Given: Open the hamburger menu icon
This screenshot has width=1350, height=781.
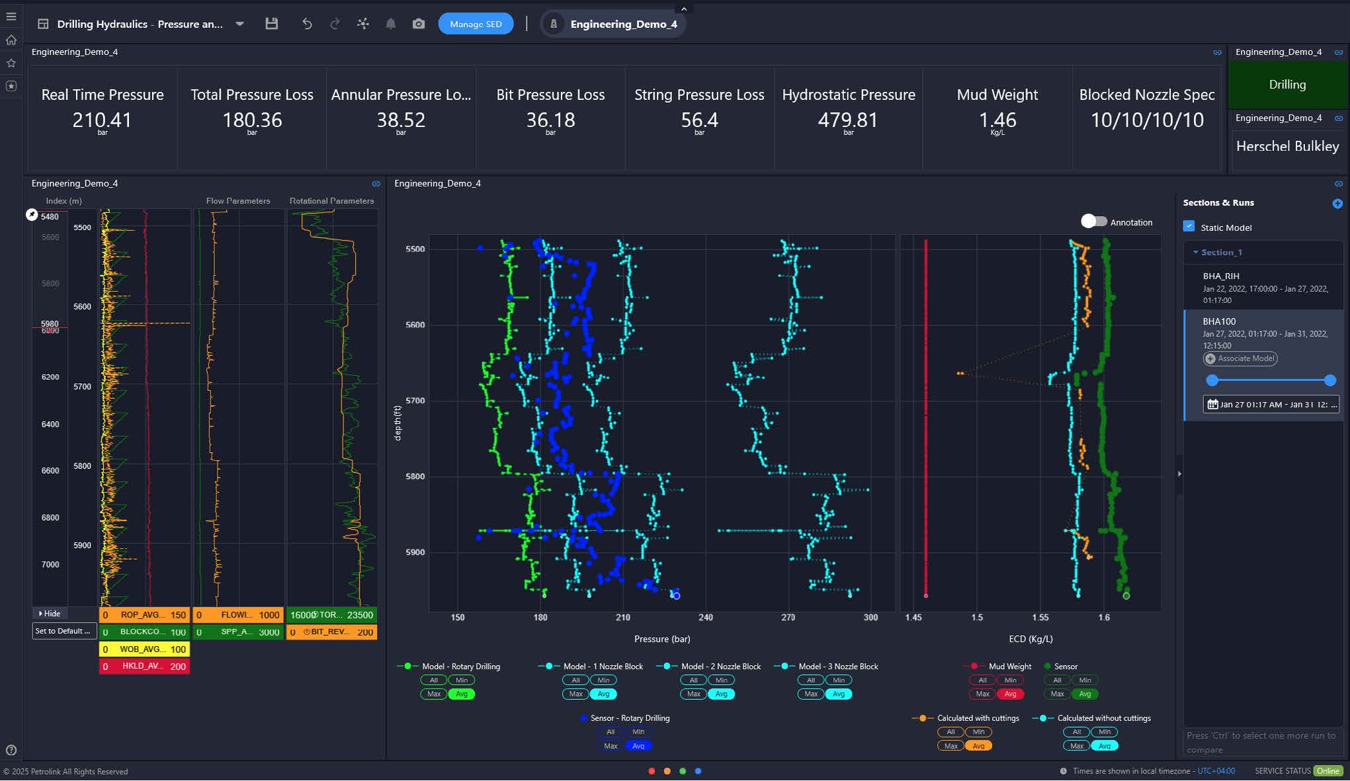Looking at the screenshot, I should pos(11,17).
